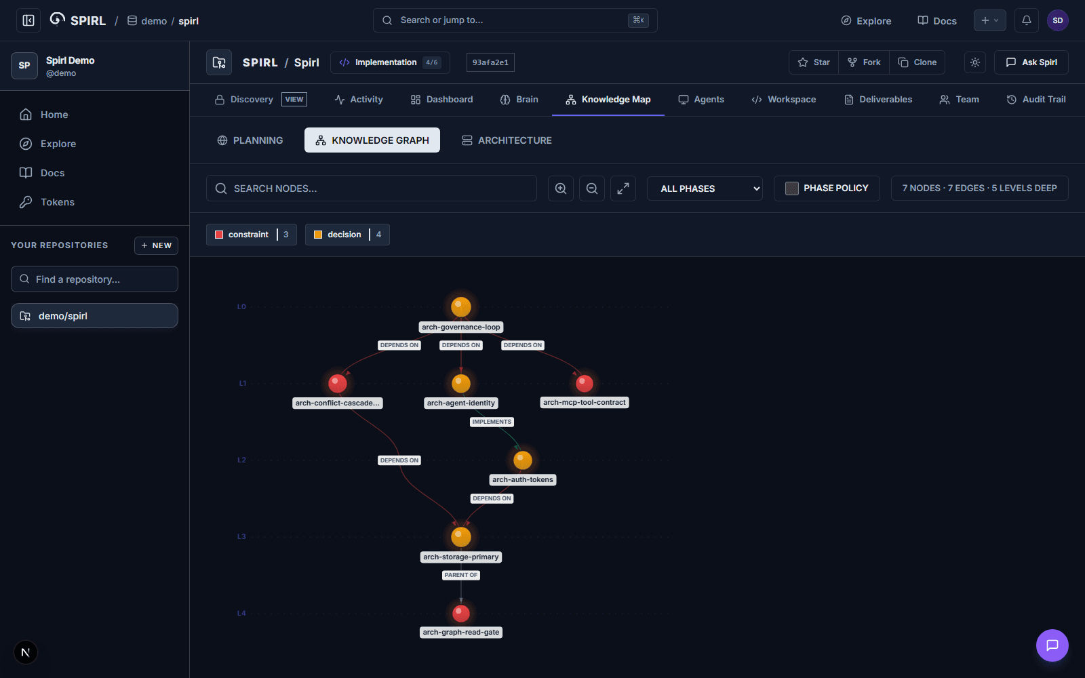Select the arch-mcp-tool-contract node
This screenshot has height=678, width=1085.
click(585, 383)
